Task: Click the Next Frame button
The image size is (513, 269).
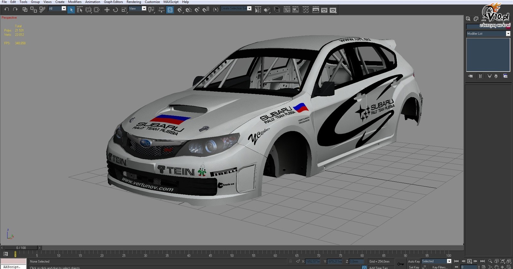Action: (x=475, y=261)
